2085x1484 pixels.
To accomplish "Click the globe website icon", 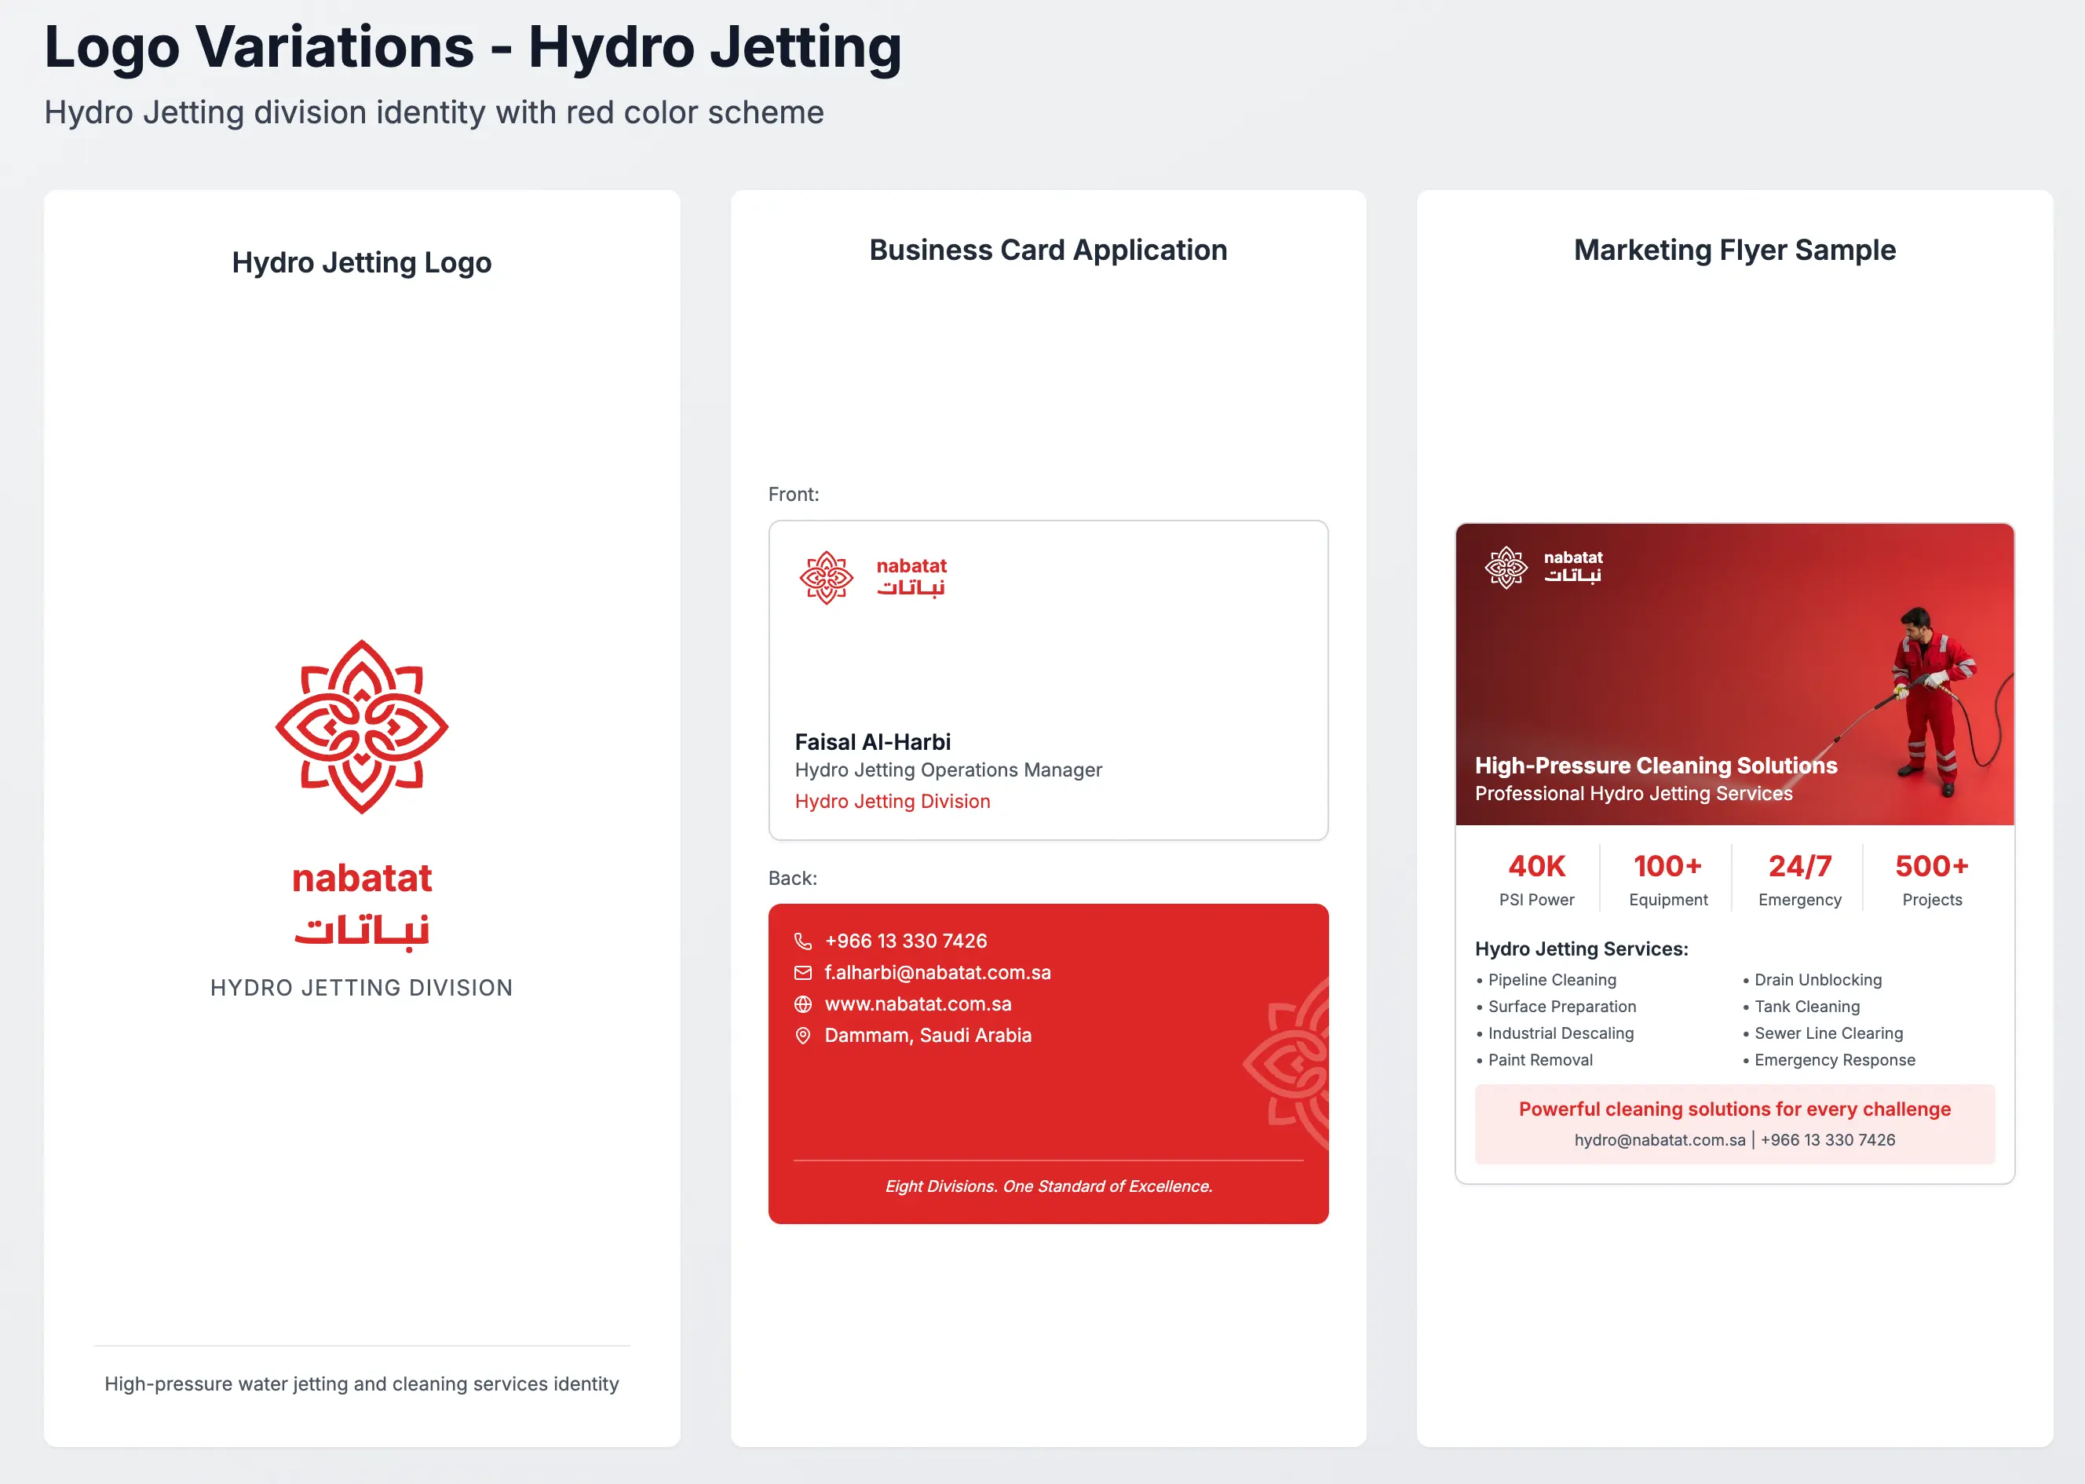I will click(x=802, y=1004).
